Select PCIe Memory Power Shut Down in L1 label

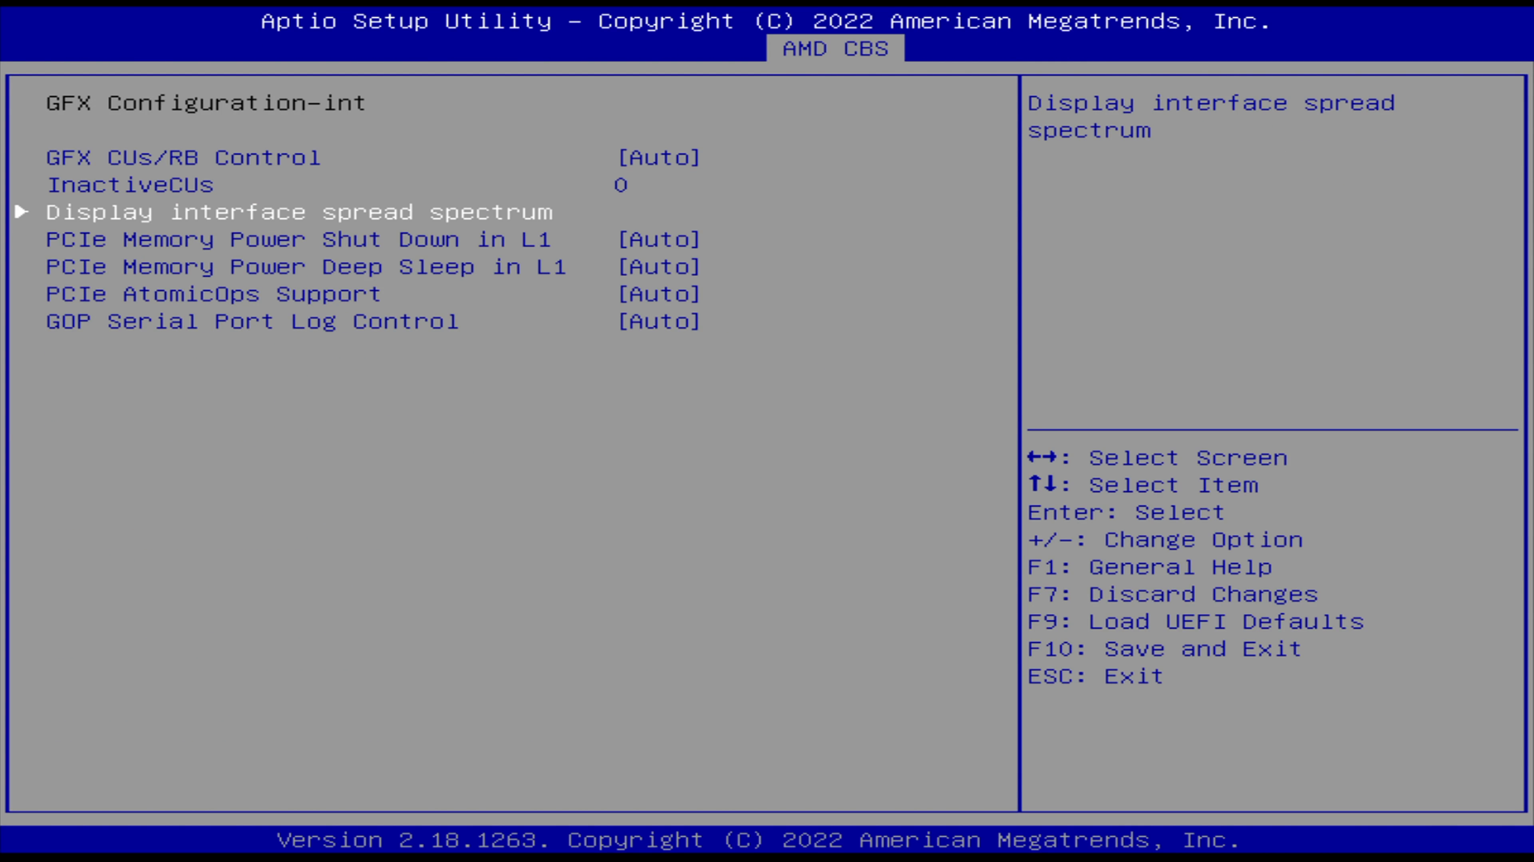pos(298,240)
